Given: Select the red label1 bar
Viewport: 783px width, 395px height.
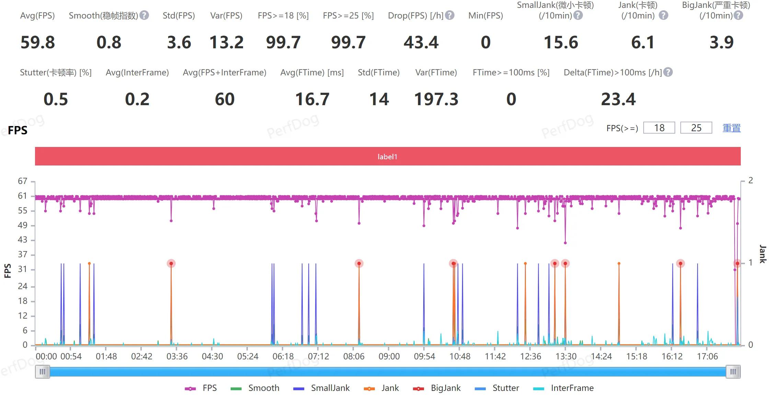Looking at the screenshot, I should point(388,157).
